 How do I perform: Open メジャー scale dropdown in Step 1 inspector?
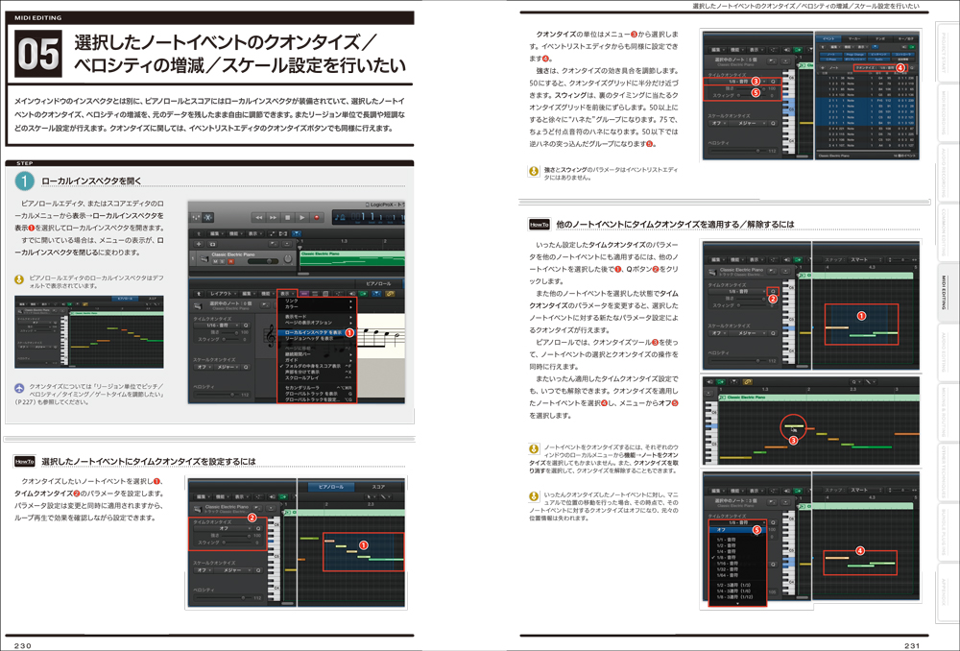[x=227, y=367]
